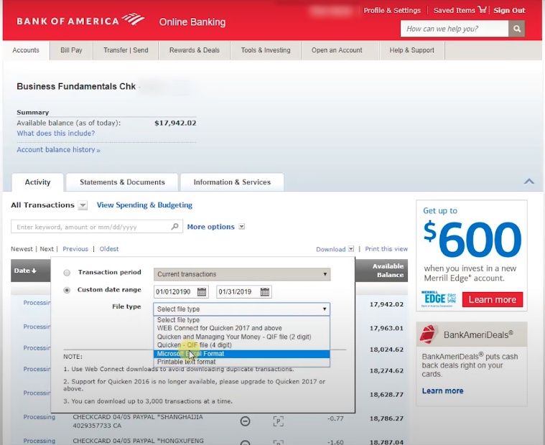Click the $17,942.02 available balance amount
545x445 pixels.
click(x=175, y=123)
